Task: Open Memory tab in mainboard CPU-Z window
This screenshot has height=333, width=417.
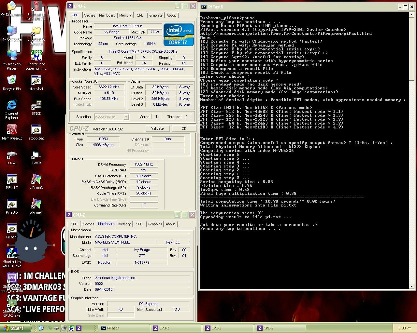Action: pos(124,224)
